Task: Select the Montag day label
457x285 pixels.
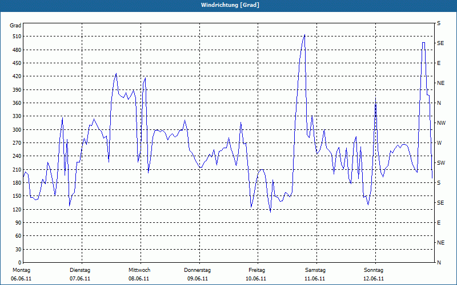Action: (21, 270)
